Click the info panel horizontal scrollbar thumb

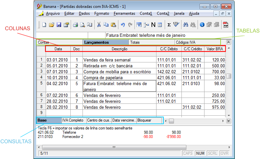point(114,147)
